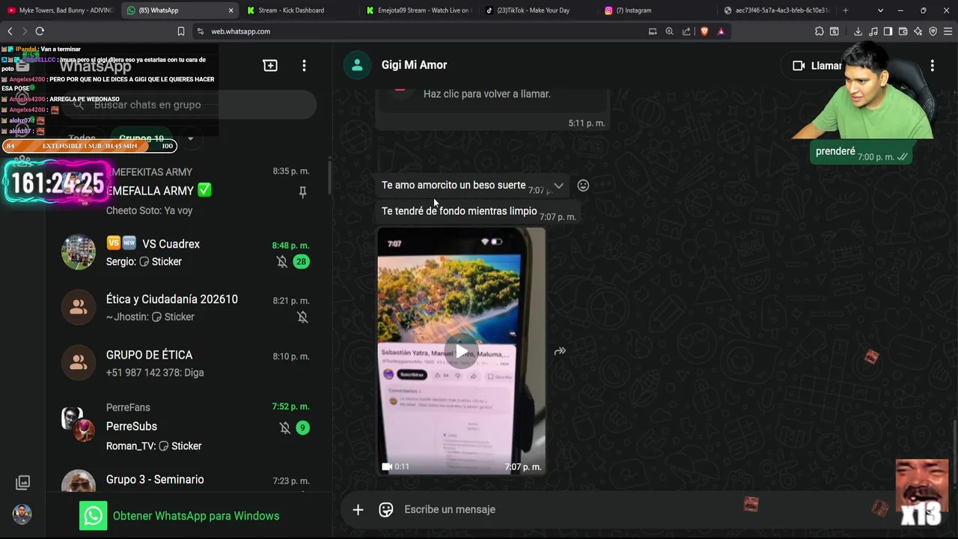The image size is (958, 539).
Task: Bookmark this page in address bar
Action: point(180,31)
